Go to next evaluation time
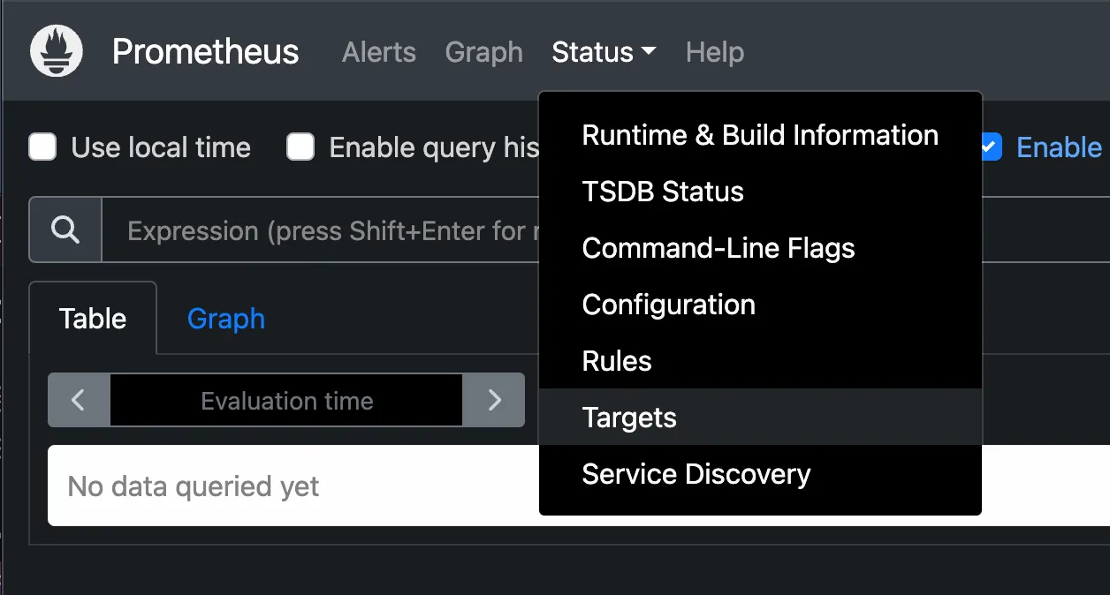This screenshot has height=595, width=1110. pyautogui.click(x=494, y=401)
